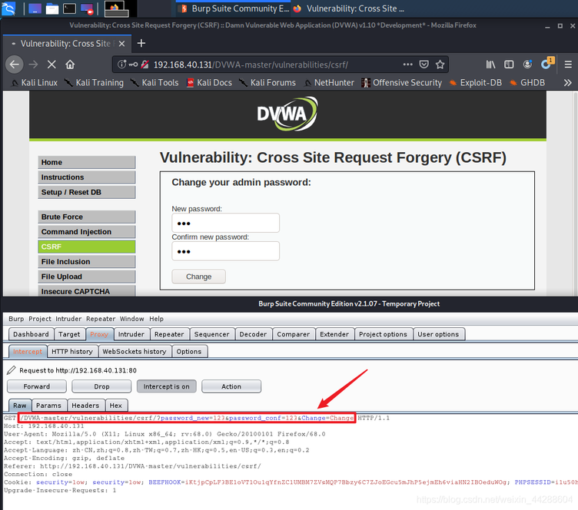Close the Vulnerability: Cross Site tab

121,44
